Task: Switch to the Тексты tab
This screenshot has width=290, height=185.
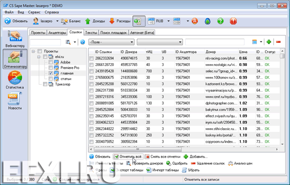Action: click(91, 33)
